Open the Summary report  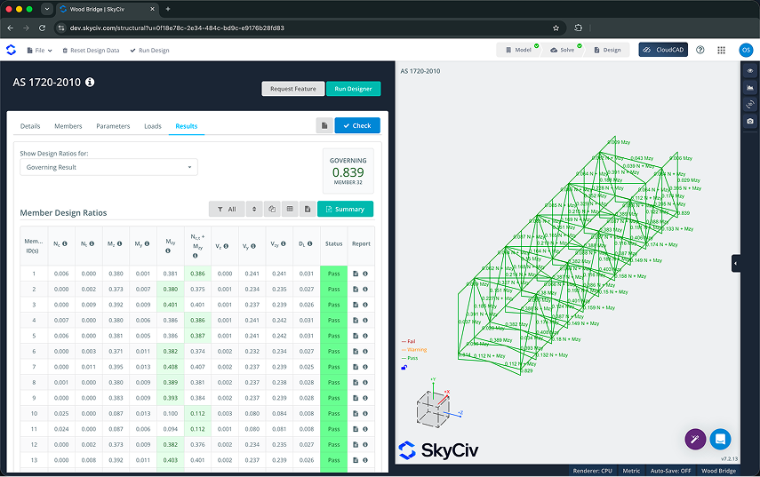click(x=345, y=210)
